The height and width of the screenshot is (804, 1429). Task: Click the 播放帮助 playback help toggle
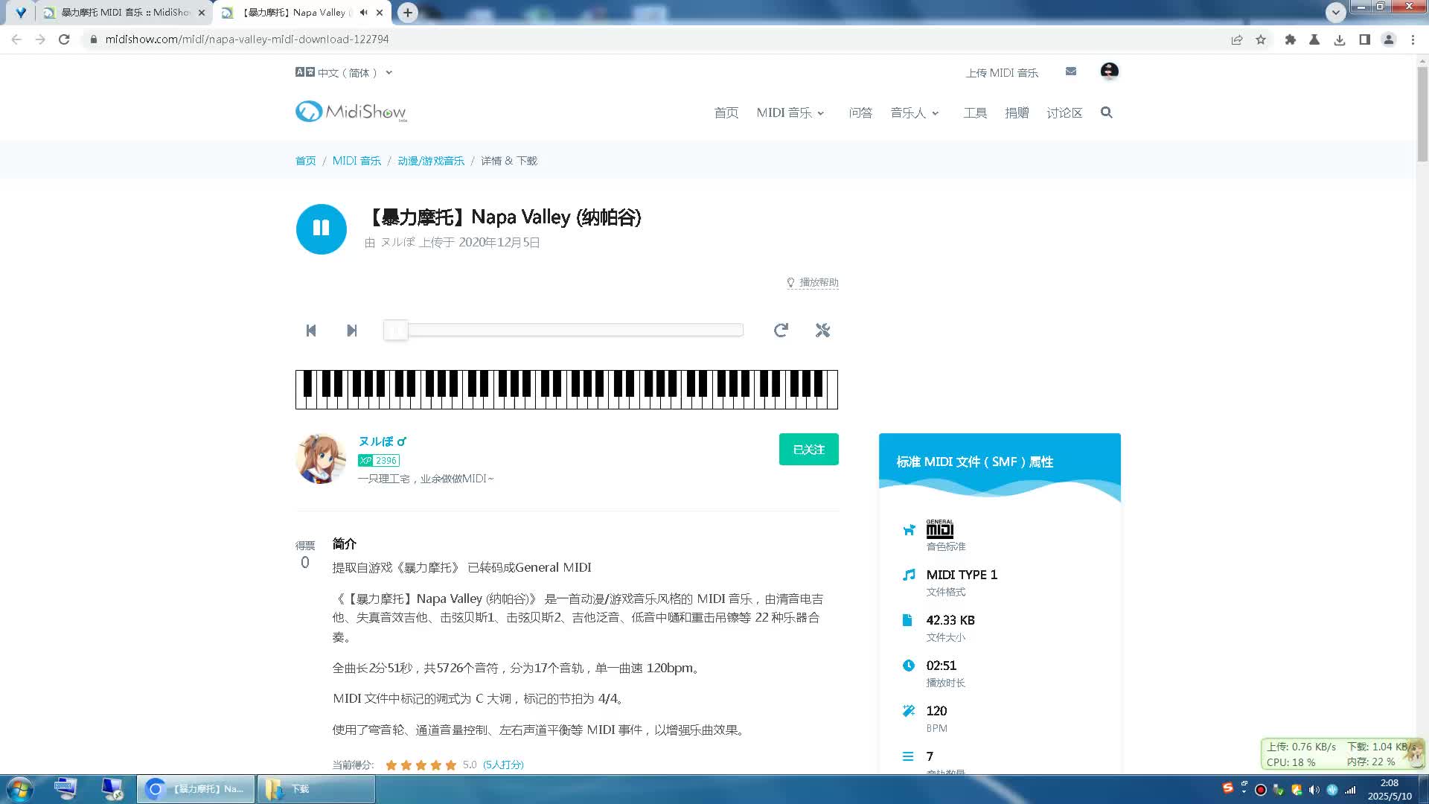[813, 283]
